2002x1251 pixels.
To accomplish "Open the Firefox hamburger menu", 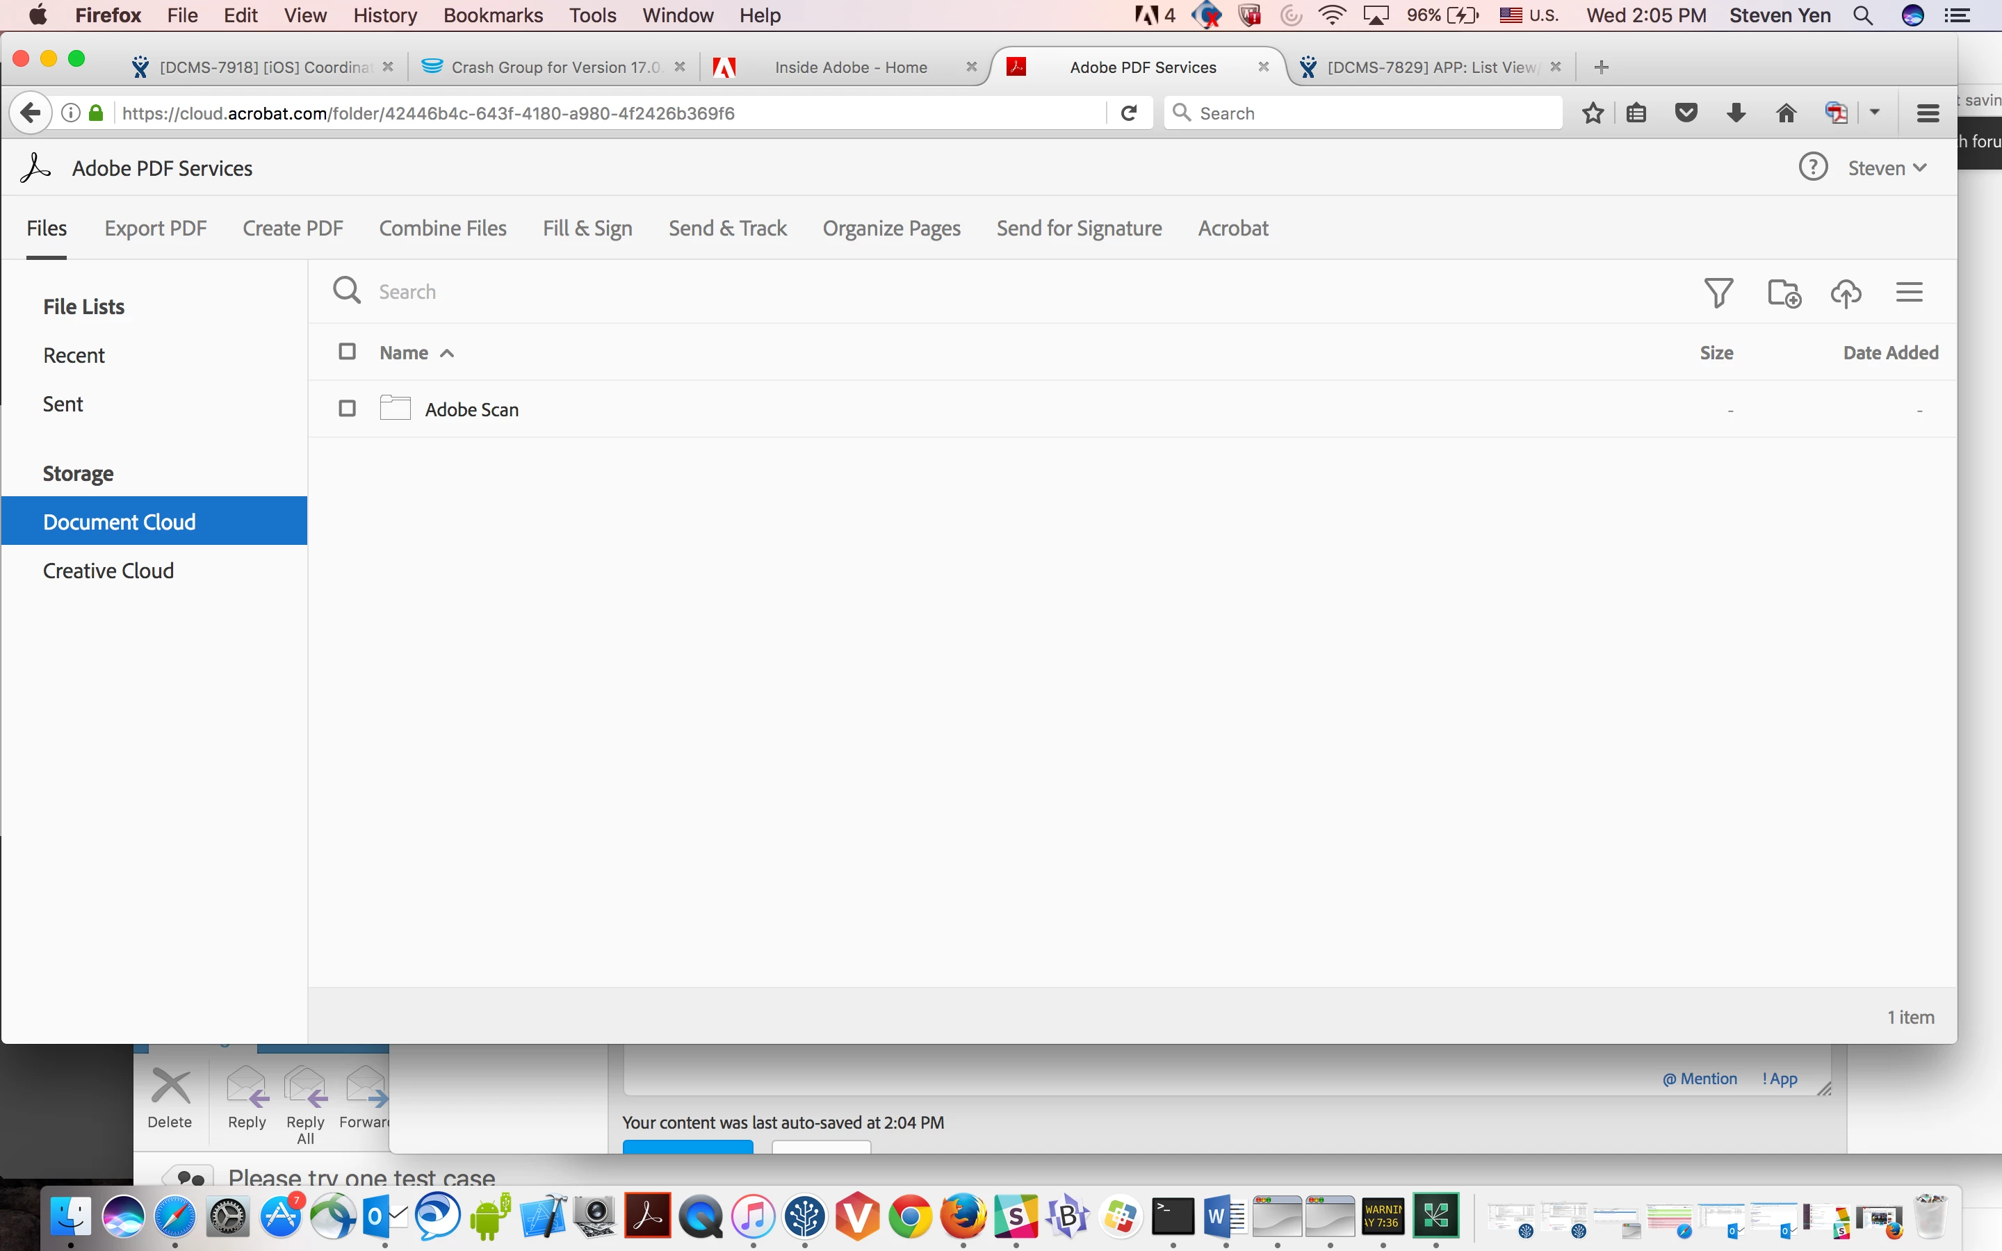I will pyautogui.click(x=1928, y=113).
